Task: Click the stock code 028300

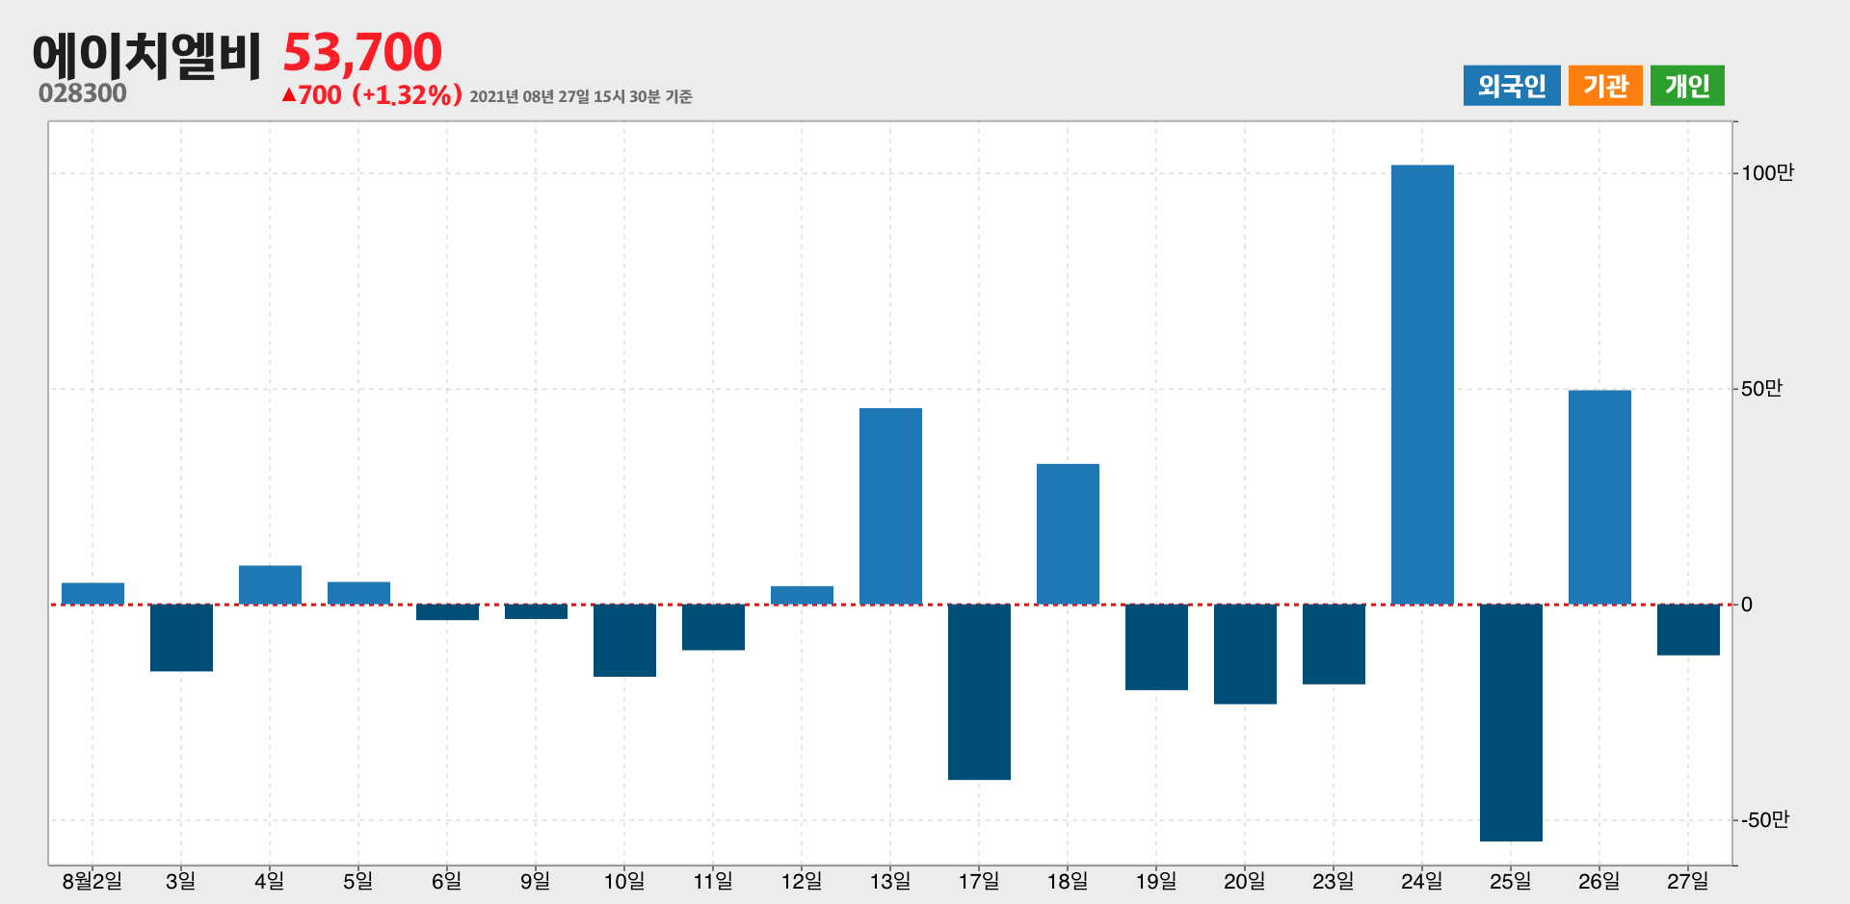Action: click(83, 93)
